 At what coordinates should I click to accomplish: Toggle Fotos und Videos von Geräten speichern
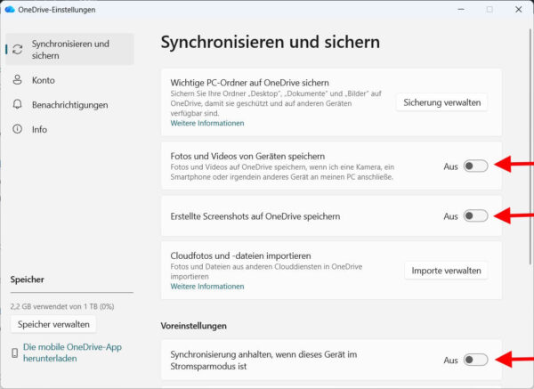point(476,166)
